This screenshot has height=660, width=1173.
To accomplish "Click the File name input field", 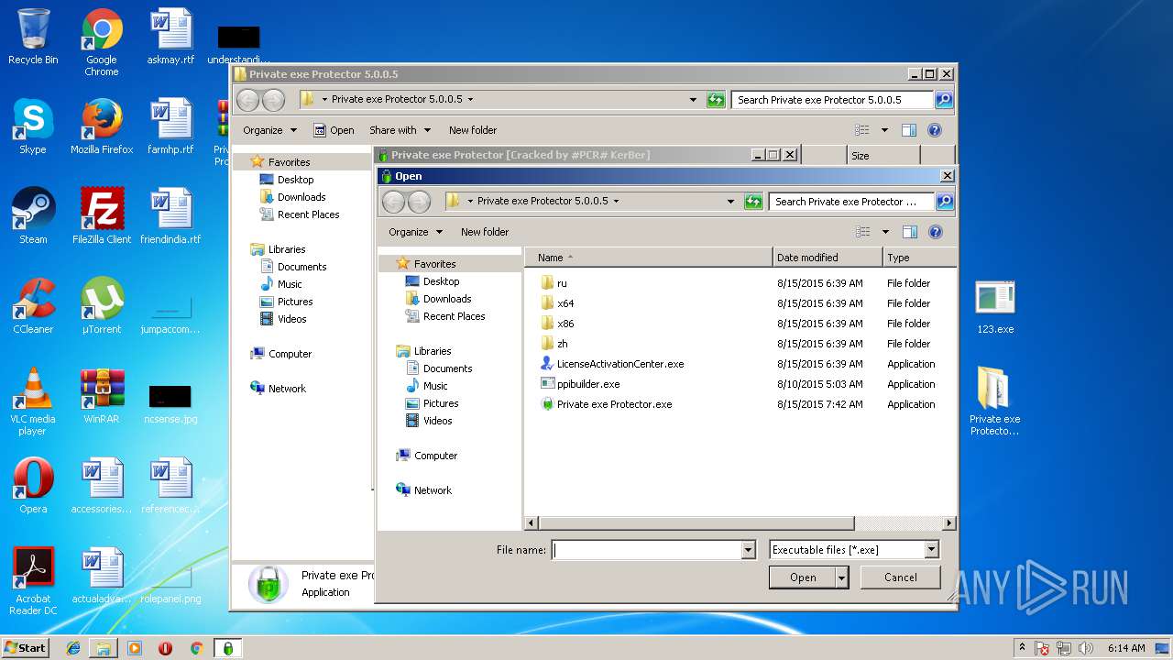I will 647,550.
